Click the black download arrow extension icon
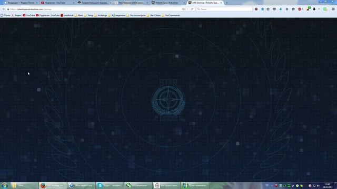Image resolution: width=337 pixels, height=189 pixels. [314, 9]
